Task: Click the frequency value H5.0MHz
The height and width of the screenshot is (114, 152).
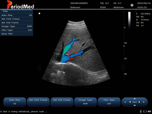Action: pos(145,14)
